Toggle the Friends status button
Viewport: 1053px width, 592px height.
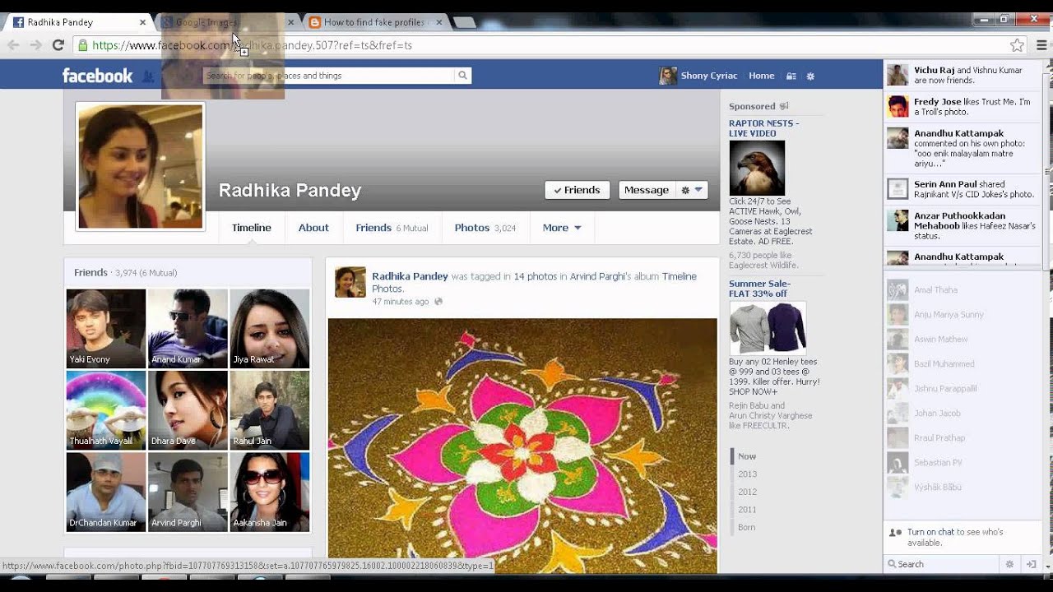point(577,190)
